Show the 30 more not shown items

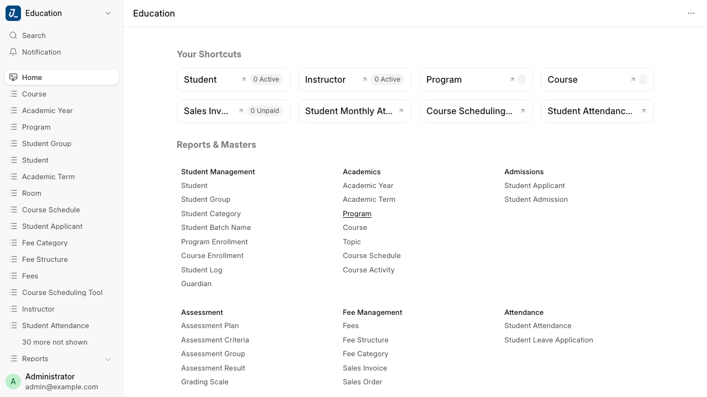point(55,342)
